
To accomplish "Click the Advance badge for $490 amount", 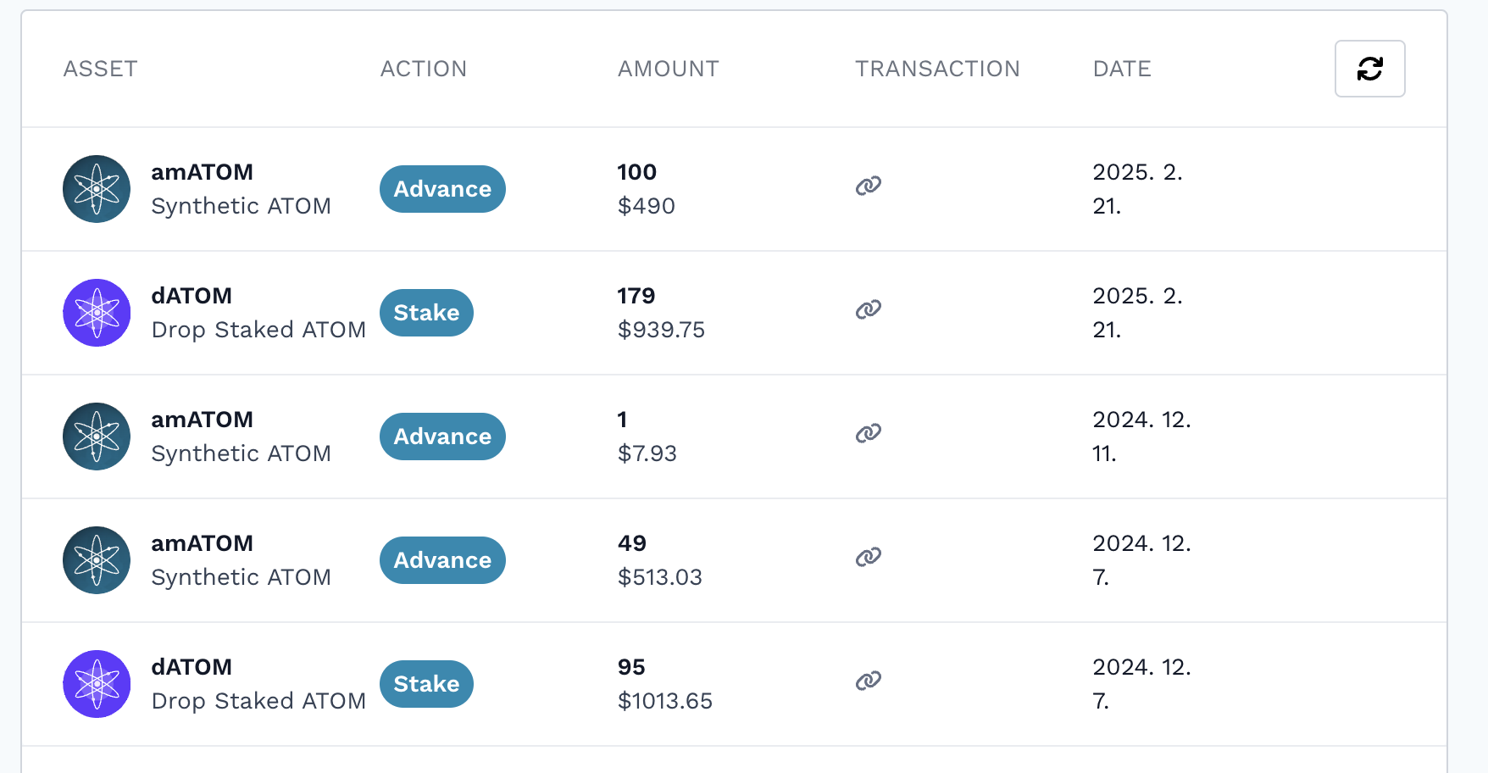I will pyautogui.click(x=442, y=189).
